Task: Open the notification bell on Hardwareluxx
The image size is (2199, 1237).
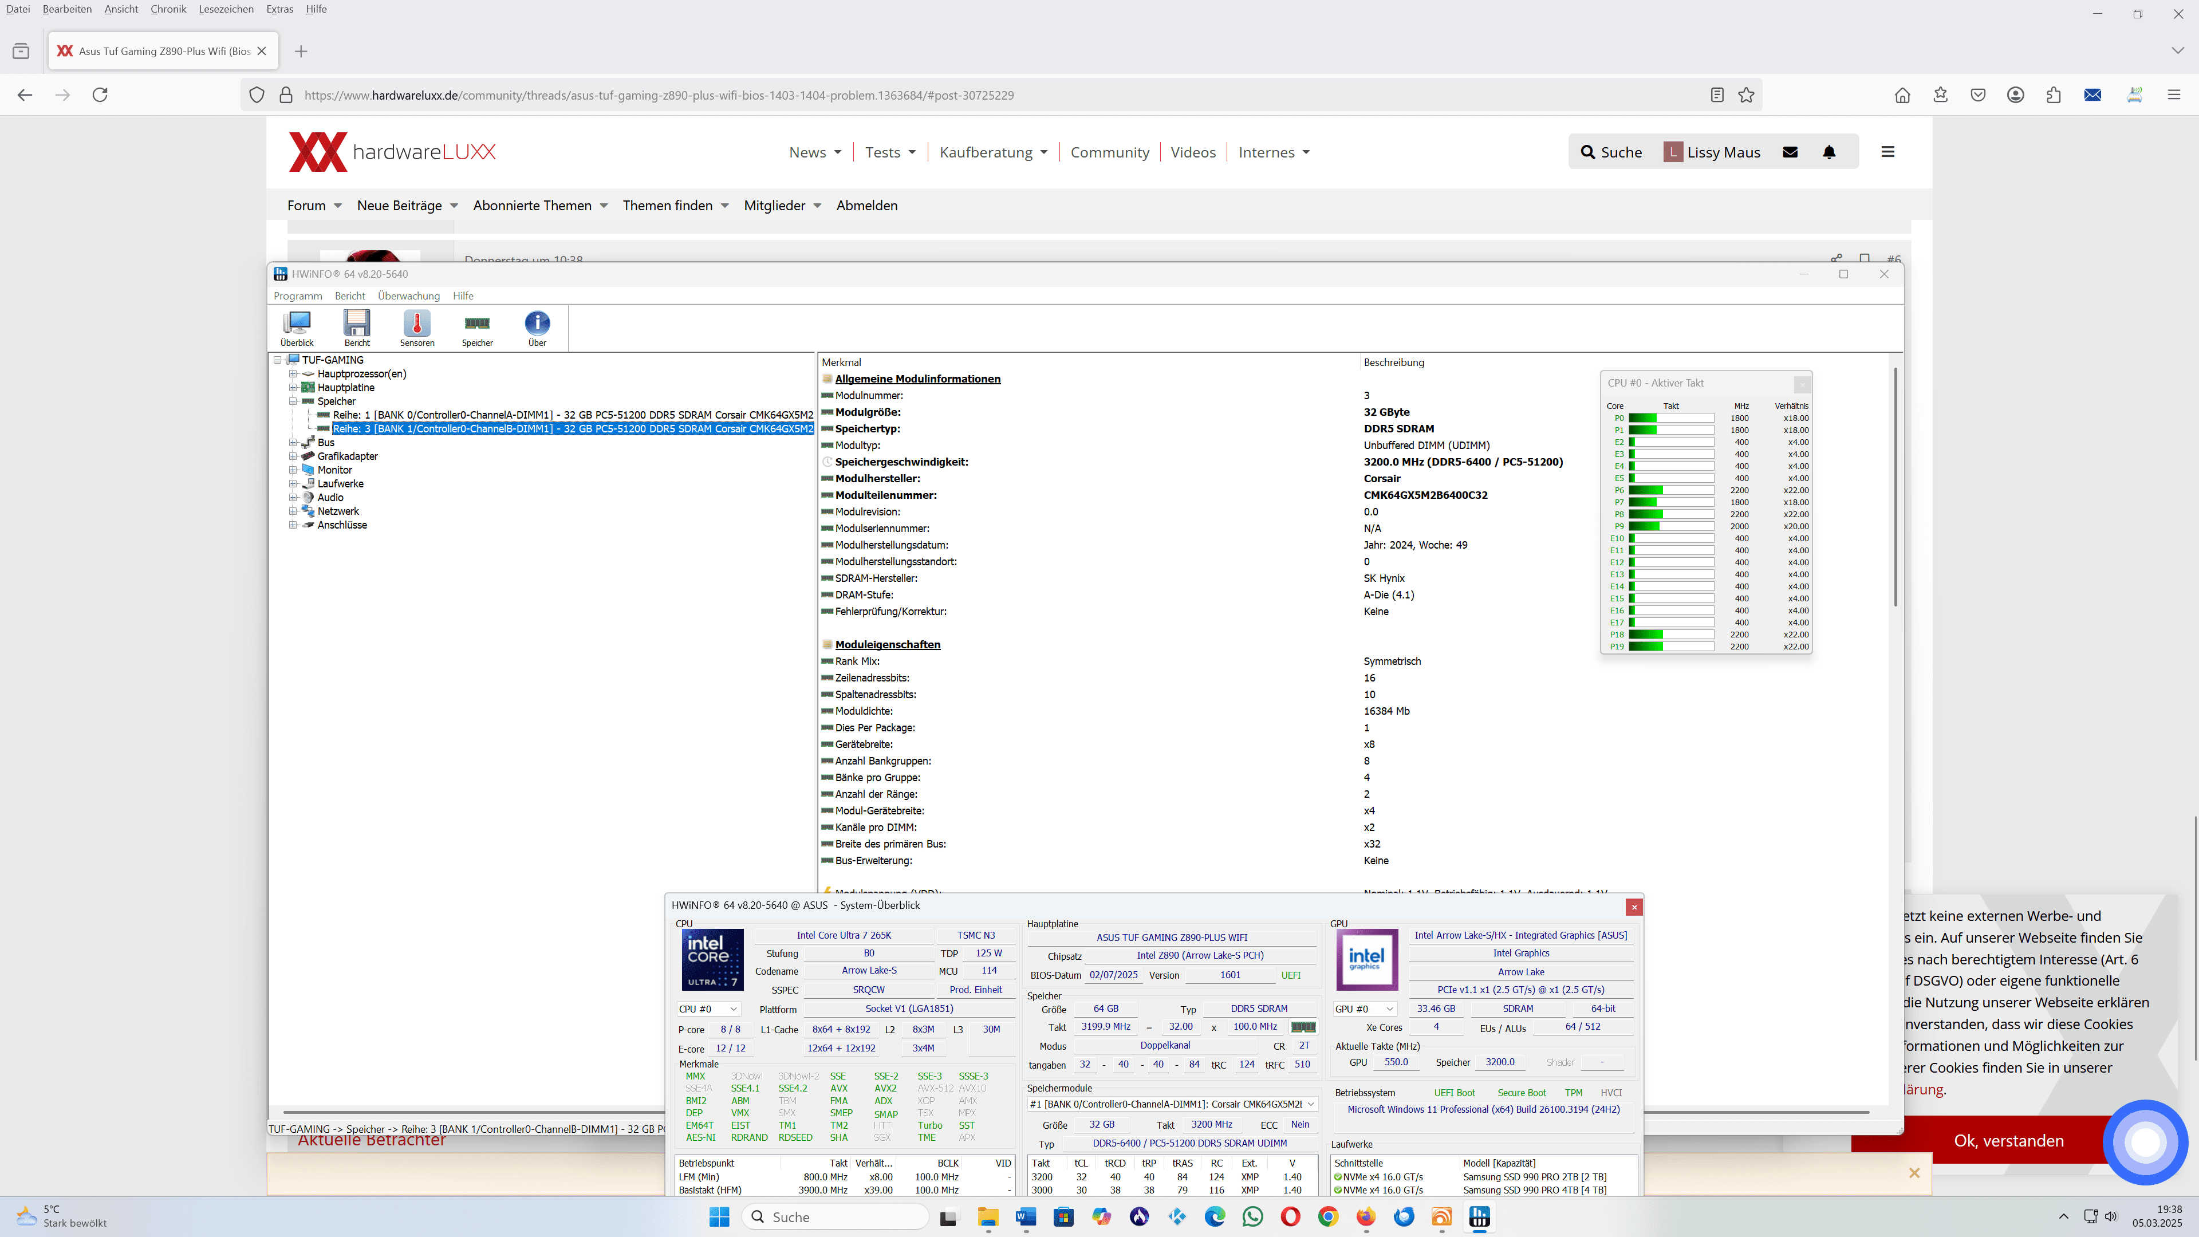Action: click(x=1828, y=152)
